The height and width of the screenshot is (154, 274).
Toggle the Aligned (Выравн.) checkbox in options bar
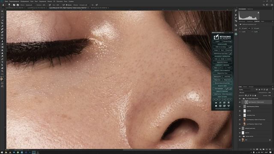coord(66,5)
